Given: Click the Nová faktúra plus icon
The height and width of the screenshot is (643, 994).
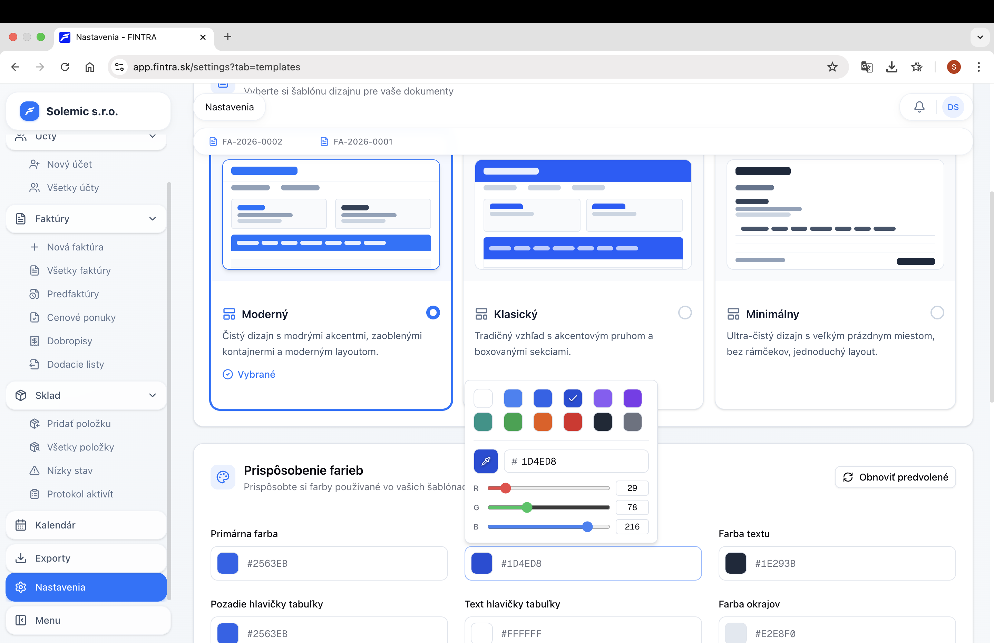Looking at the screenshot, I should point(35,247).
